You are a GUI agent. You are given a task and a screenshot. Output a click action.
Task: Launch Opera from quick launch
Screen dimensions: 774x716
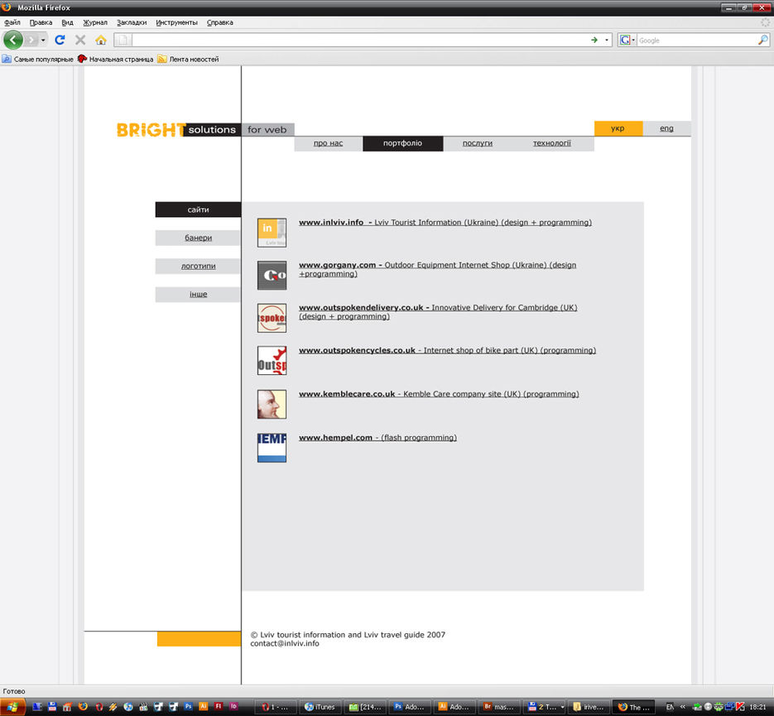click(x=99, y=707)
